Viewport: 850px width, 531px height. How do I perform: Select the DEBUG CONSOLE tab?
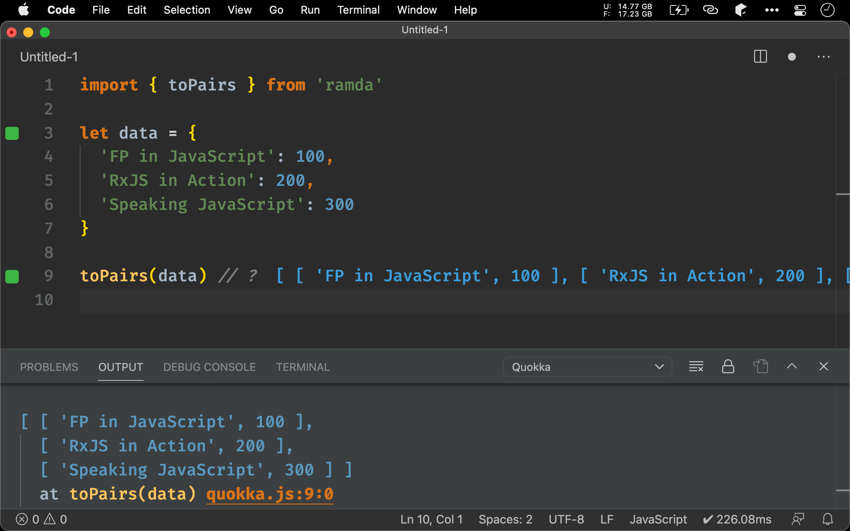click(x=209, y=367)
